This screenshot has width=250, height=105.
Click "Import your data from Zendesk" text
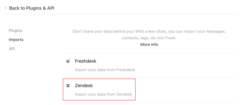[103, 94]
